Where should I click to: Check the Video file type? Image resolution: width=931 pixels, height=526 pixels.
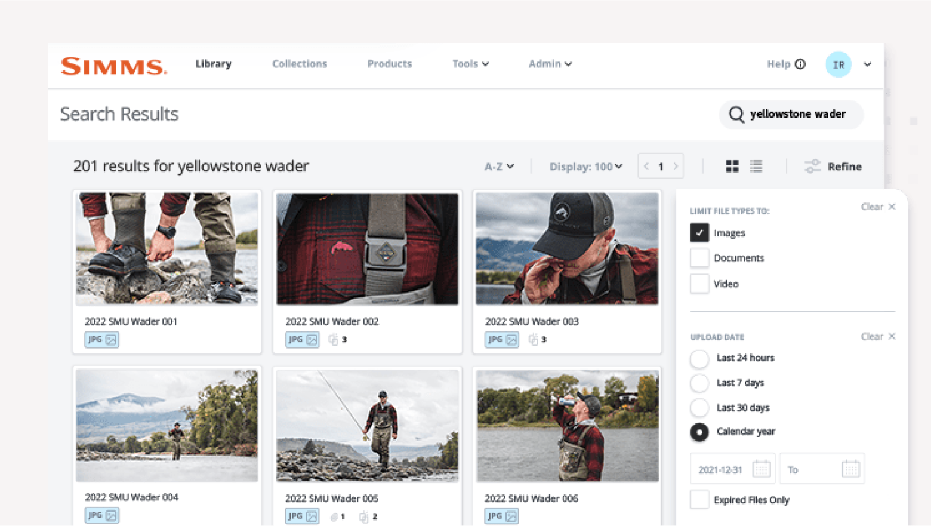click(x=699, y=284)
